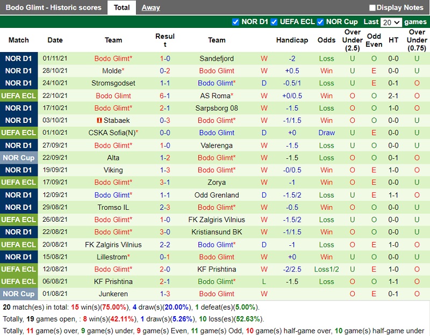Enable the Display Notes checkbox
The height and width of the screenshot is (336, 430).
coord(372,8)
